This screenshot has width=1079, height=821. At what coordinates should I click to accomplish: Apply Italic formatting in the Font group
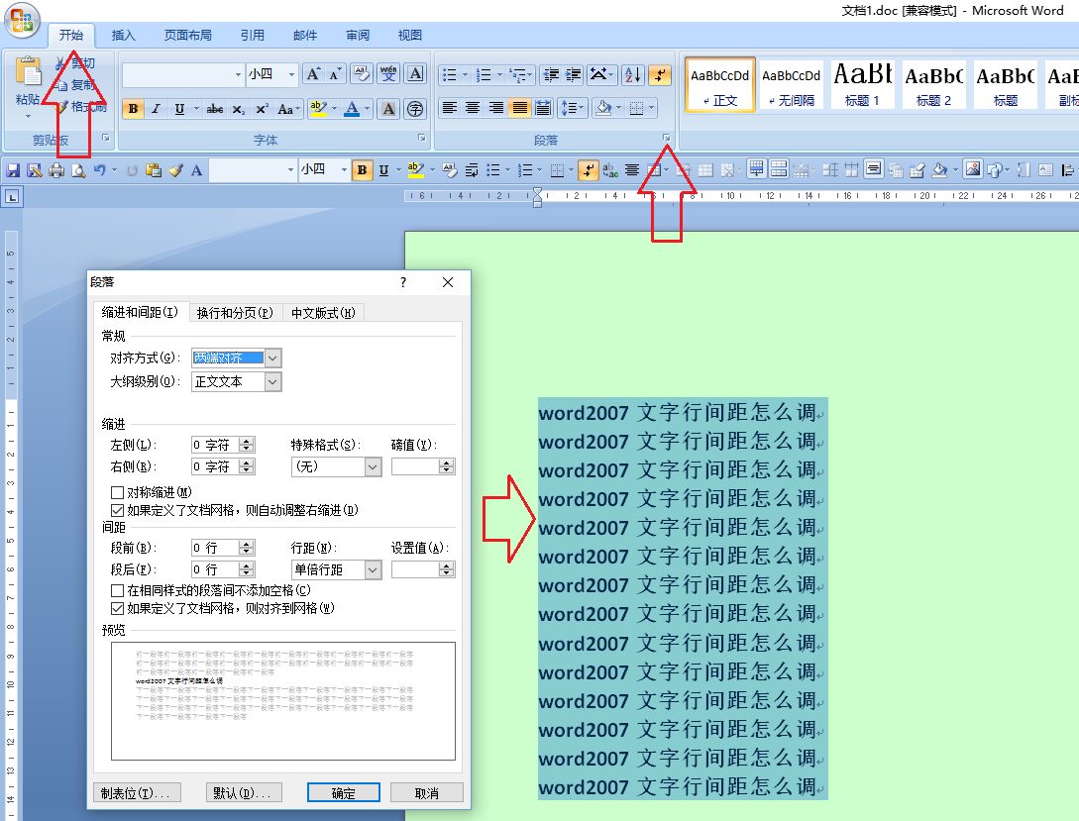pyautogui.click(x=157, y=109)
